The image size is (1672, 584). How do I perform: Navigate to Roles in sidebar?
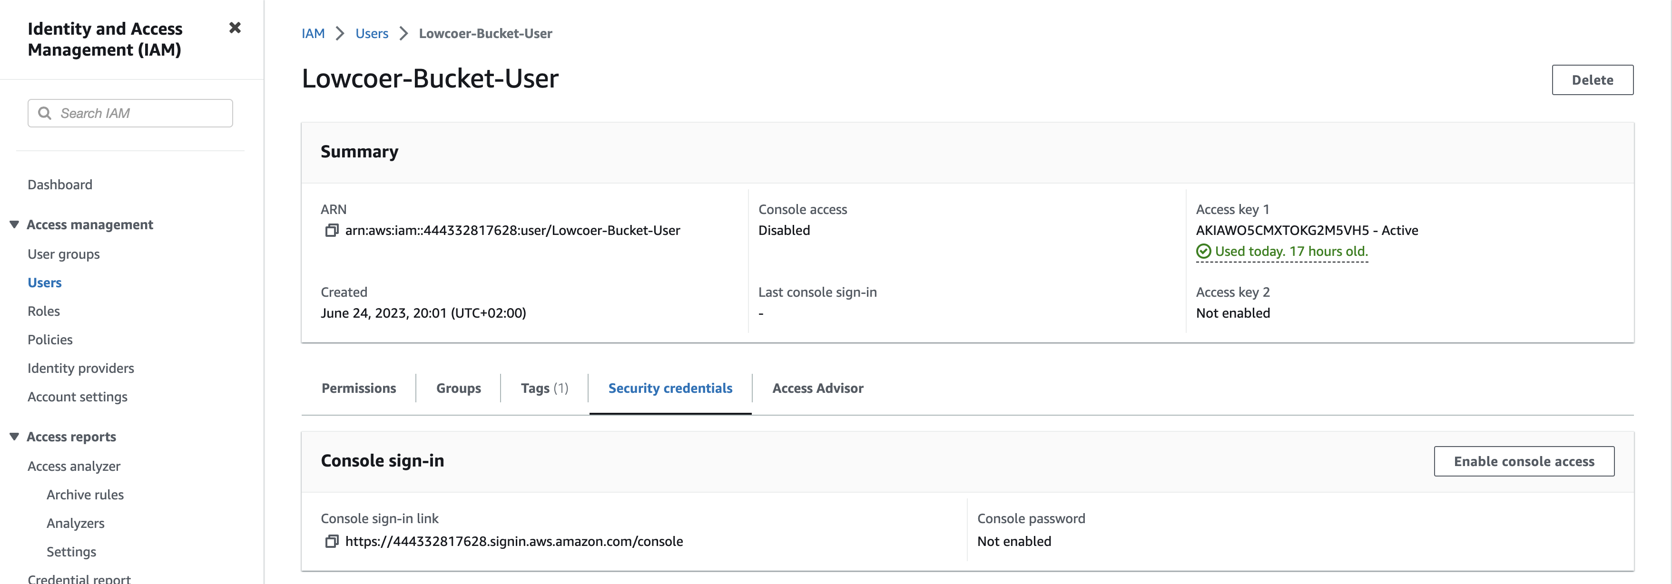tap(43, 311)
